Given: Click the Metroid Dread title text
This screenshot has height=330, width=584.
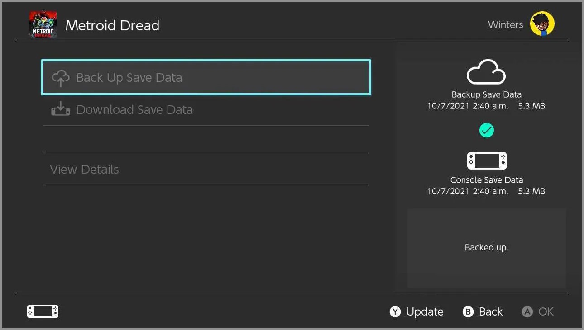Looking at the screenshot, I should coord(113,25).
